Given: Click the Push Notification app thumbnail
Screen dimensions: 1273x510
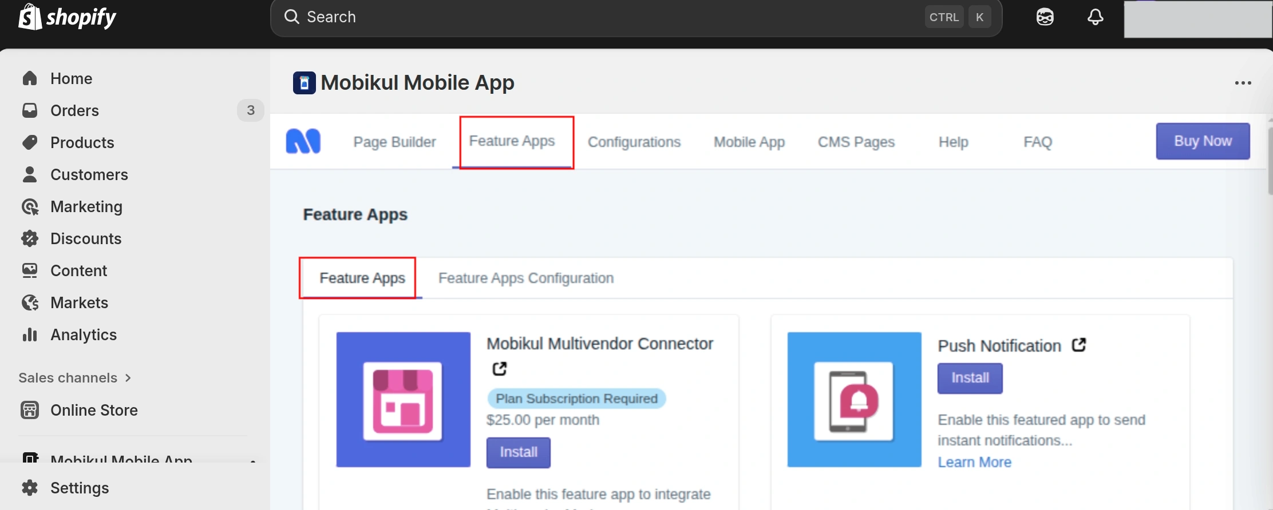Looking at the screenshot, I should (x=854, y=400).
